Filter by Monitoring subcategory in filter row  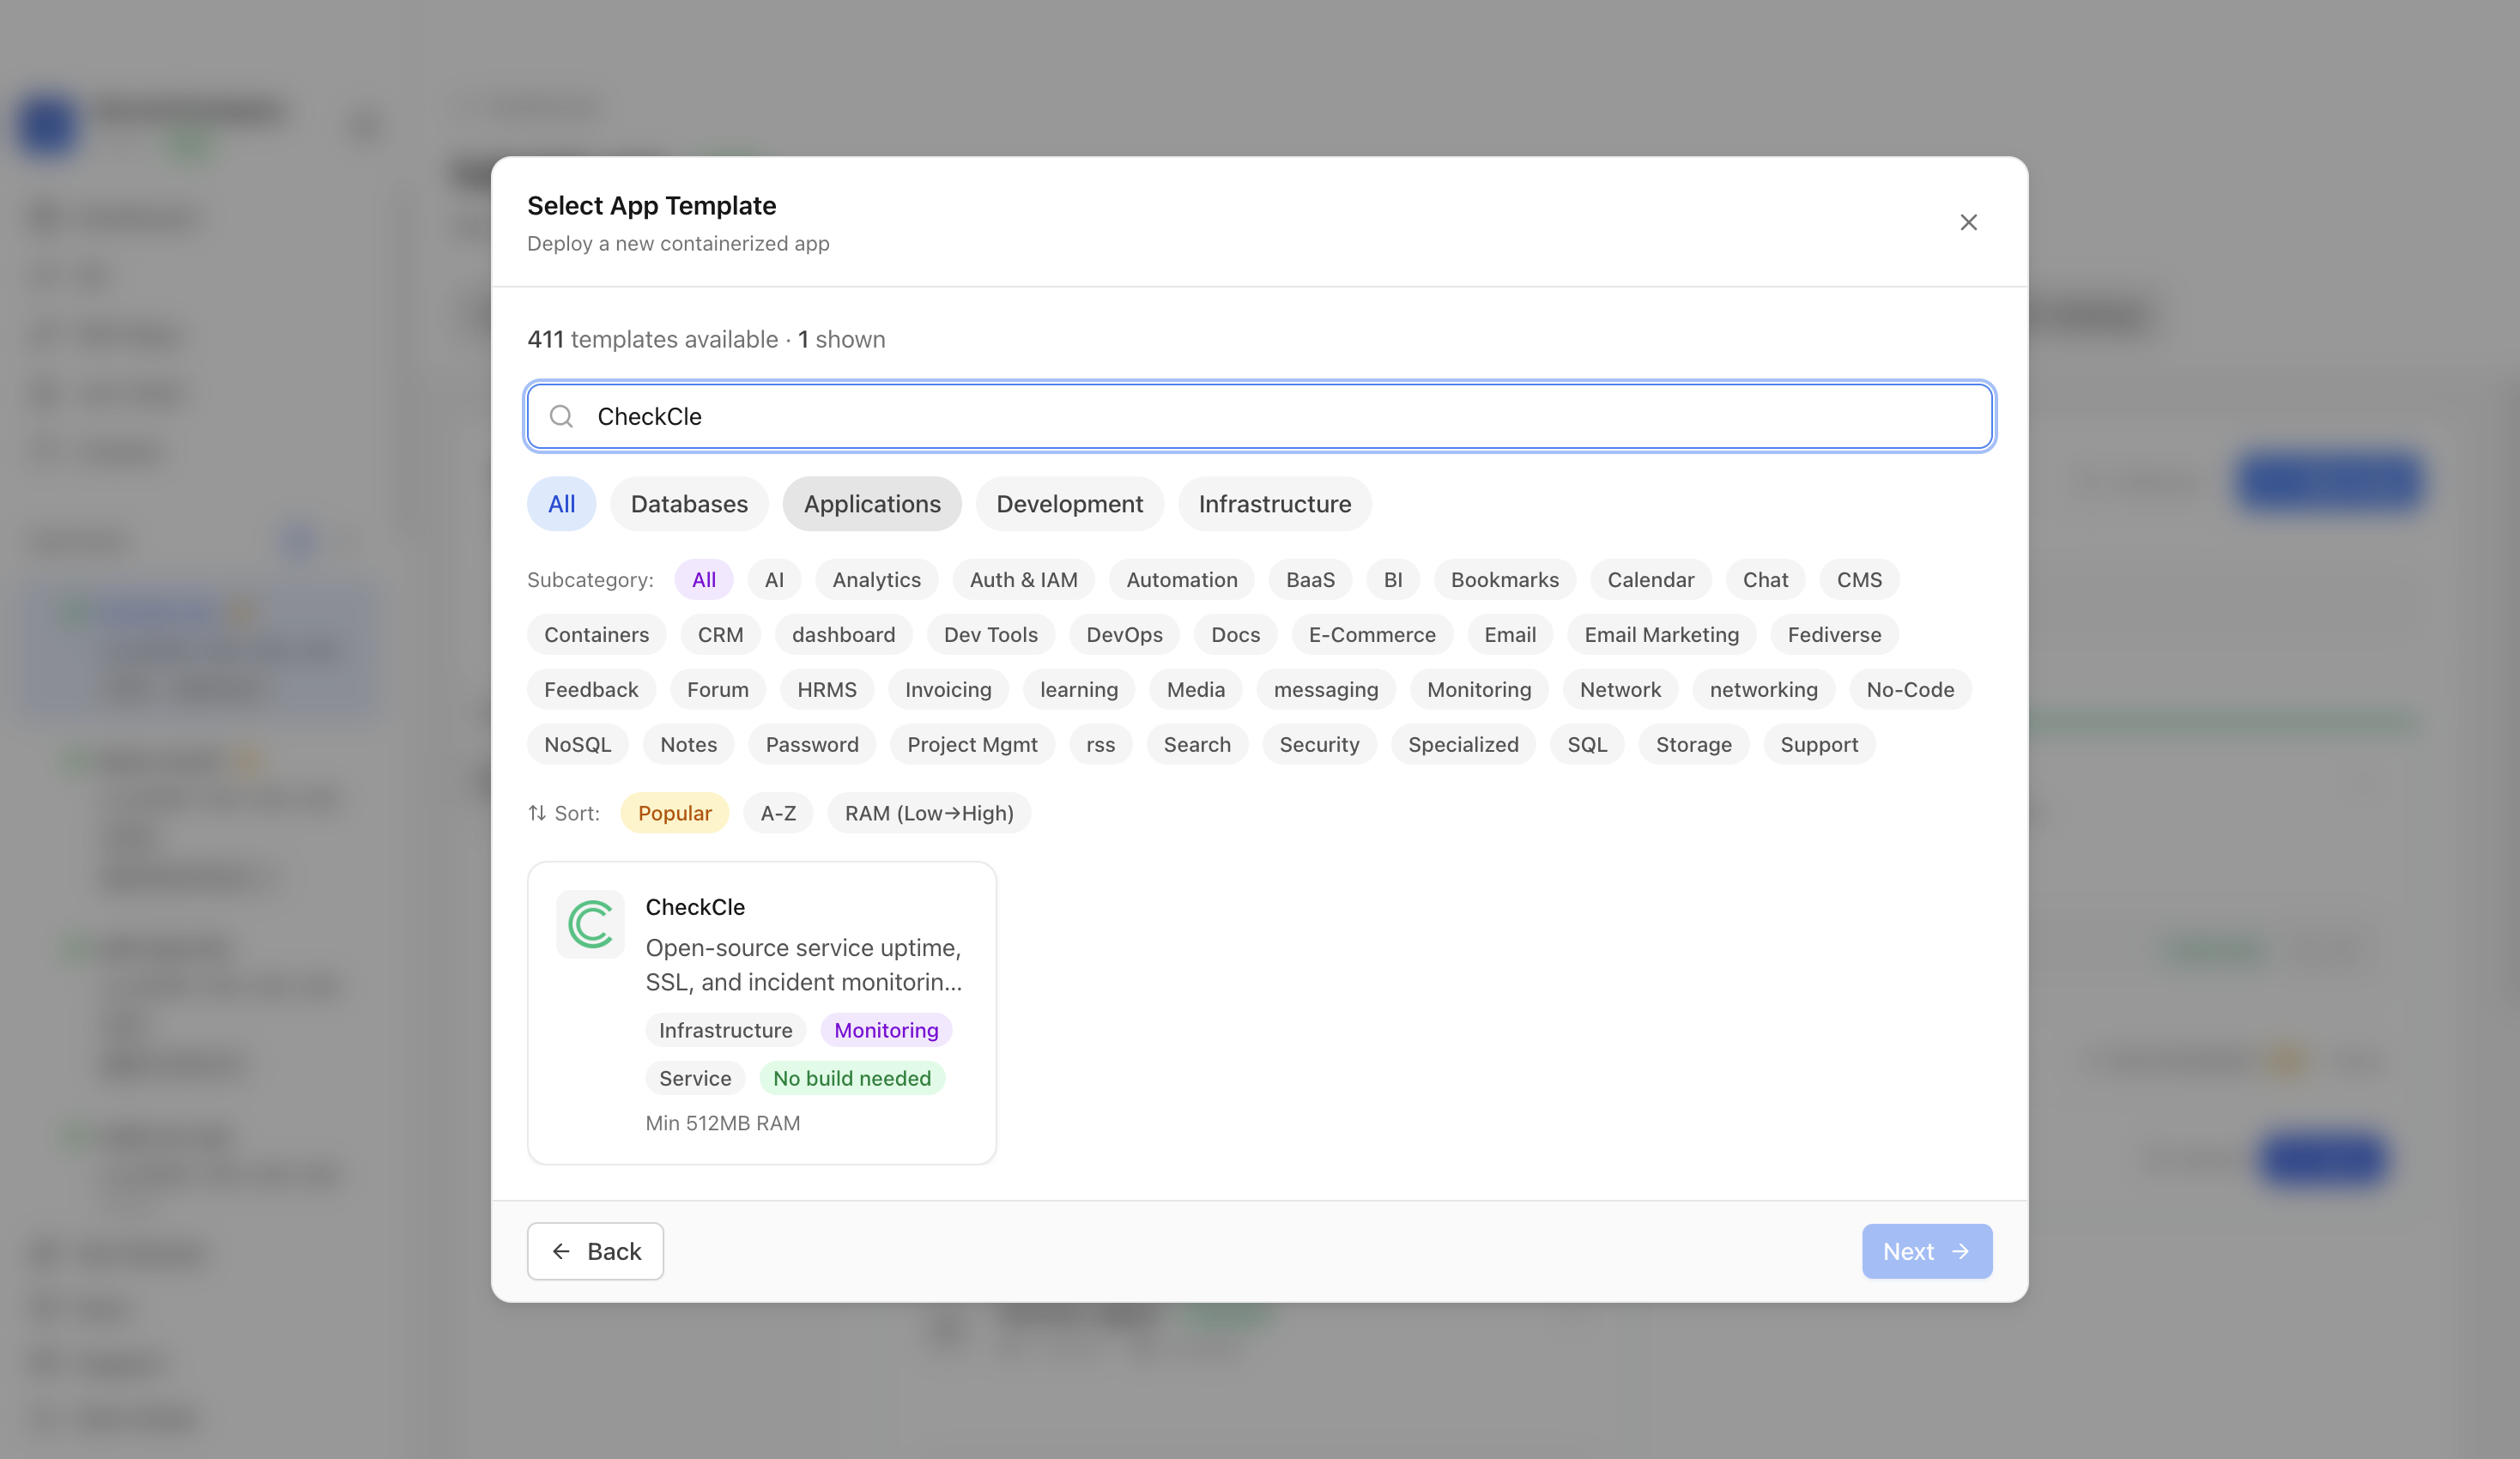coord(1478,690)
